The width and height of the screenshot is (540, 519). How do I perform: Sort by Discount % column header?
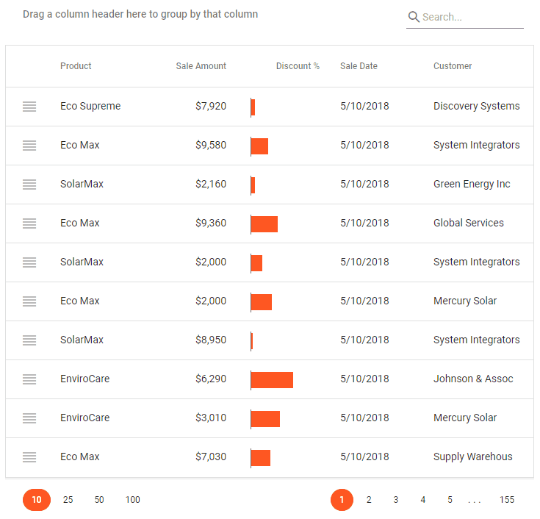pos(298,66)
